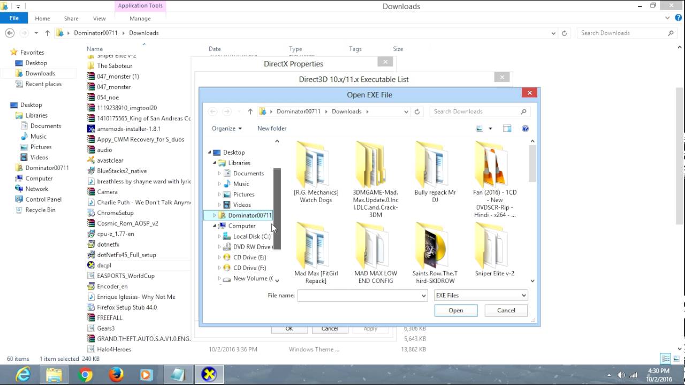
Task: Collapse Libraries node in dialog tree
Action: (x=215, y=163)
